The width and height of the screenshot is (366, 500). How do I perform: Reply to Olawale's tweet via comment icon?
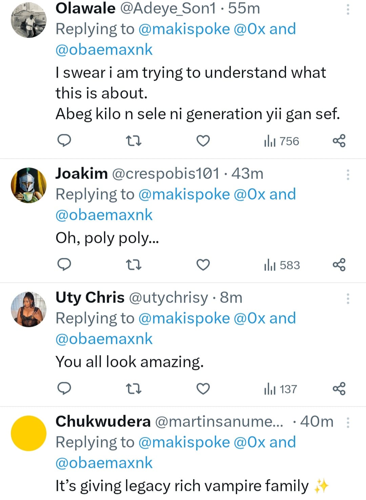coord(63,141)
